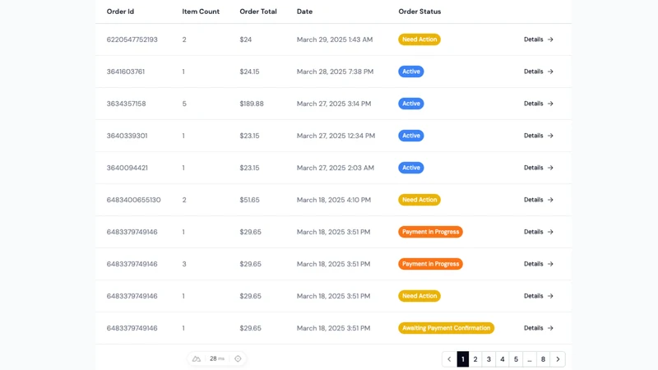Go to the next page with the right chevron
Image resolution: width=658 pixels, height=370 pixels.
tap(558, 359)
